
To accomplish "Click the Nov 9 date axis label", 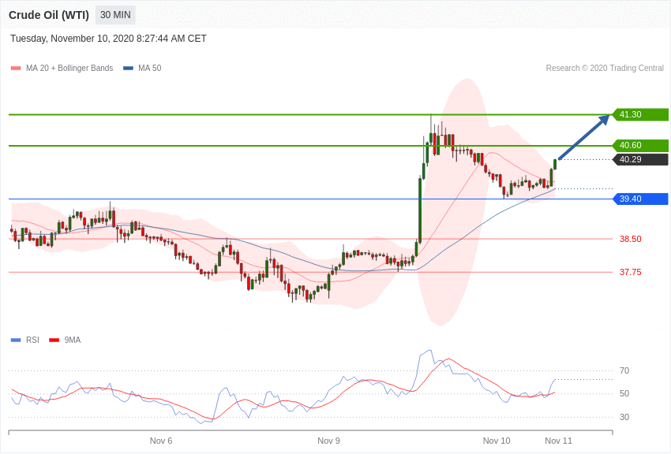I will tap(328, 441).
